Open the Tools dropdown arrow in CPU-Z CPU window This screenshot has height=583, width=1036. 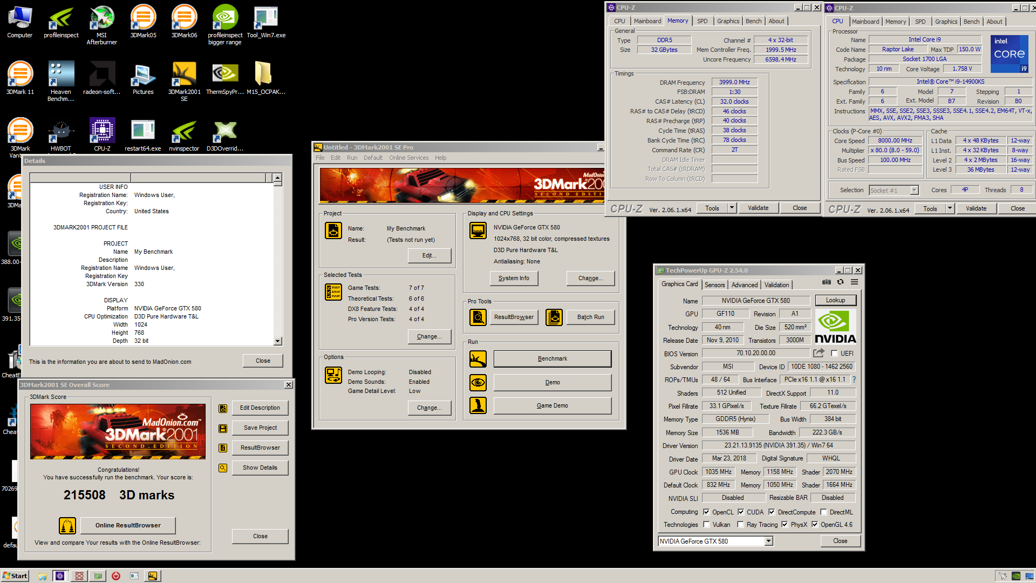coord(950,208)
